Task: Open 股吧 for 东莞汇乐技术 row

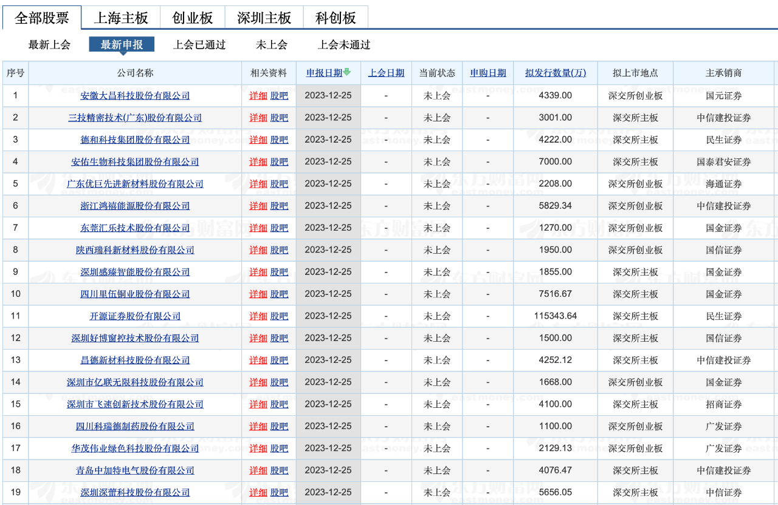Action: [280, 228]
